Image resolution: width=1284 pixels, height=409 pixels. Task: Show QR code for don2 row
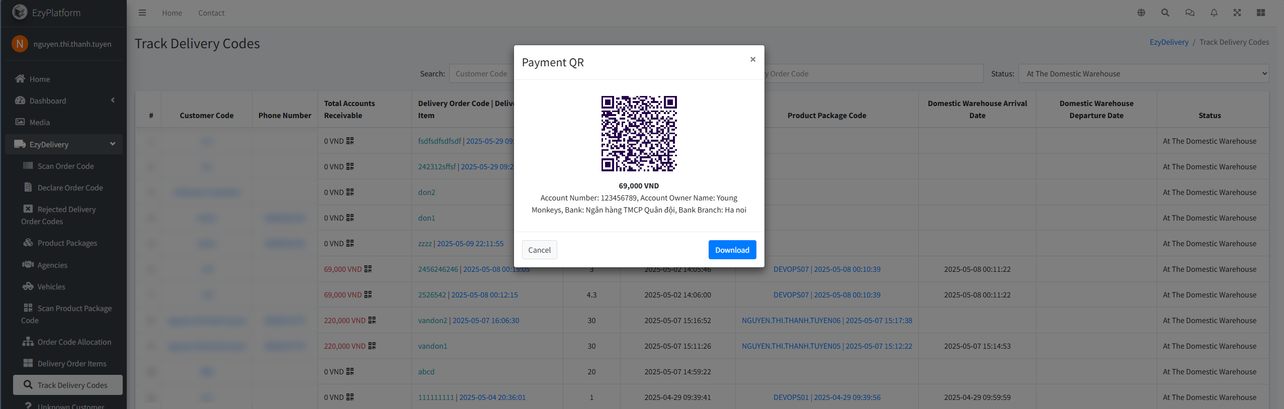click(350, 192)
